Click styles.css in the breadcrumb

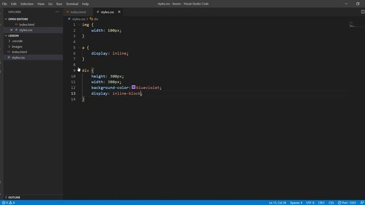[x=79, y=19]
